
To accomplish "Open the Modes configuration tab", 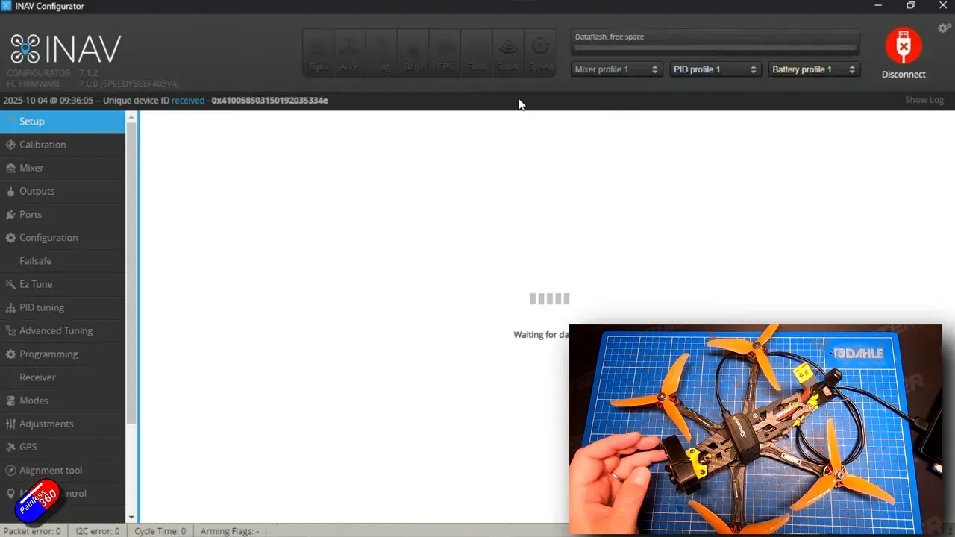I will point(34,401).
